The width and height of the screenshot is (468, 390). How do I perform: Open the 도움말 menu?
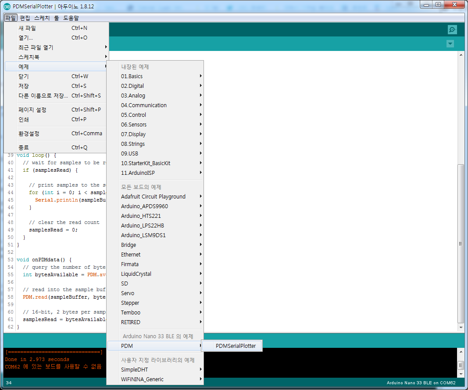71,18
